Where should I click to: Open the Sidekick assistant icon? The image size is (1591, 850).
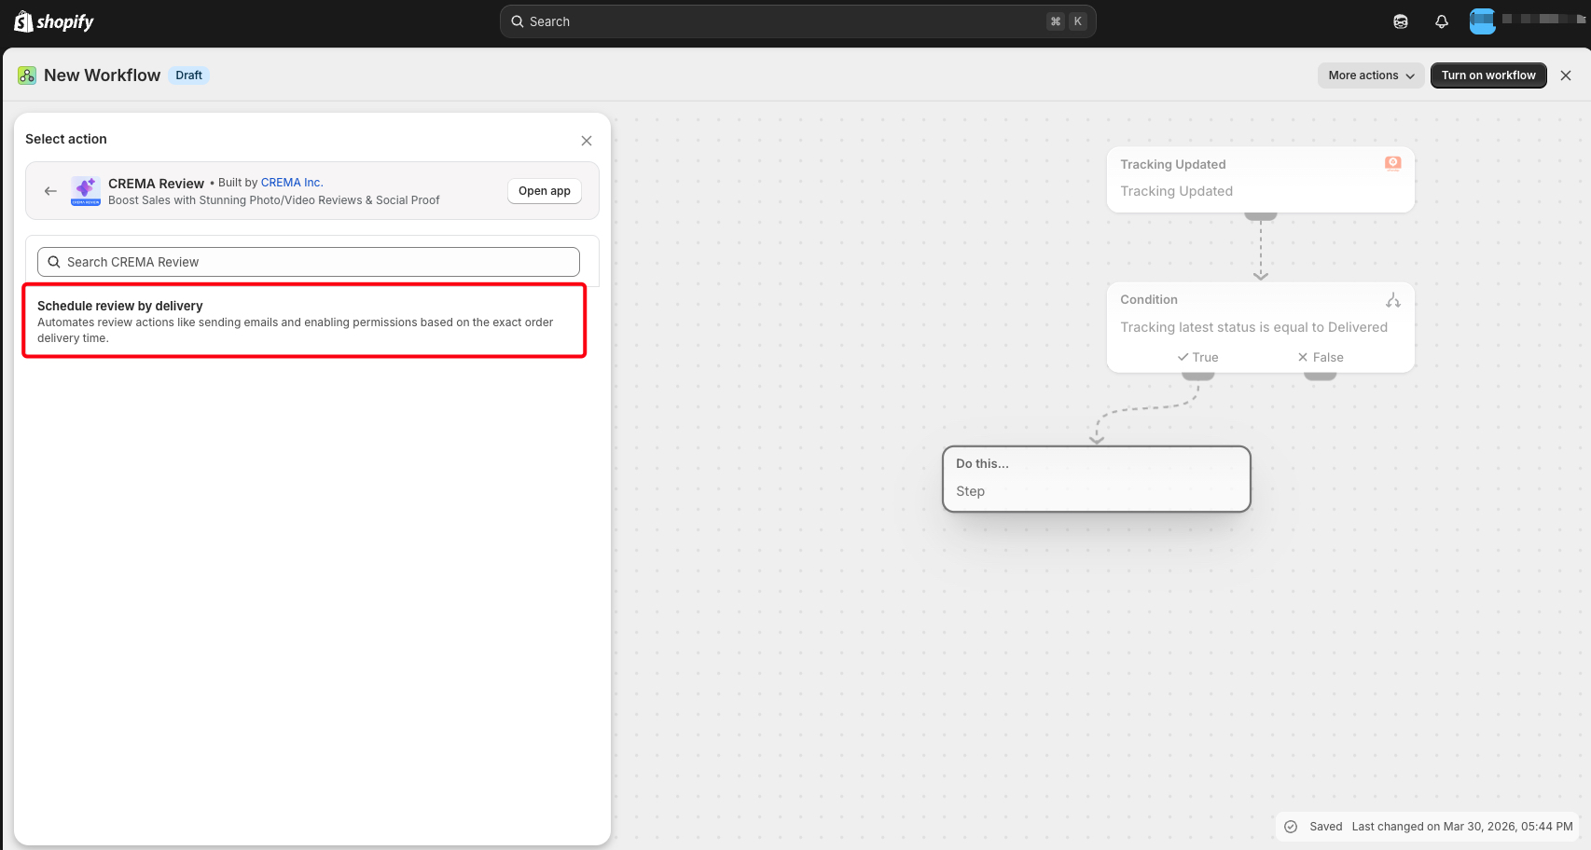tap(1401, 21)
